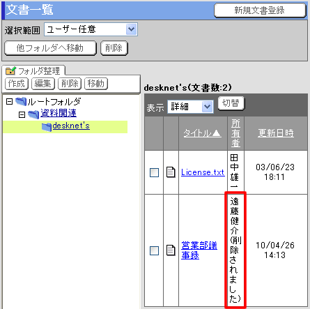
Task: Click the document icon beside 営業部議事録
Action: click(x=171, y=250)
